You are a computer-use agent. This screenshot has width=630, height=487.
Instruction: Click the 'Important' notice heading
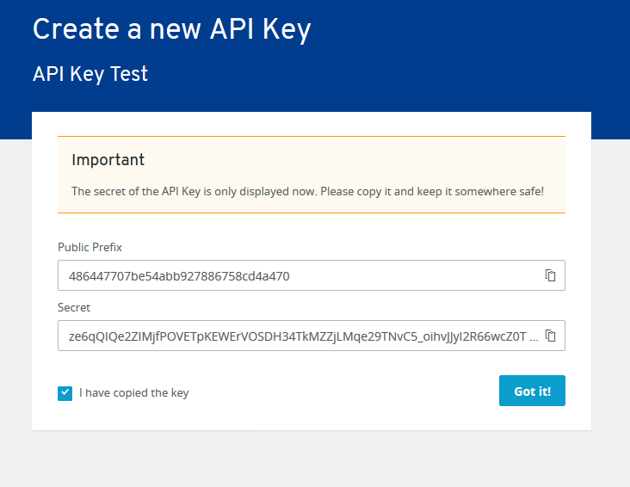[x=108, y=160]
